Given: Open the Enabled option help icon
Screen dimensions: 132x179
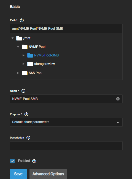Looking at the screenshot, I should (x=34, y=161).
